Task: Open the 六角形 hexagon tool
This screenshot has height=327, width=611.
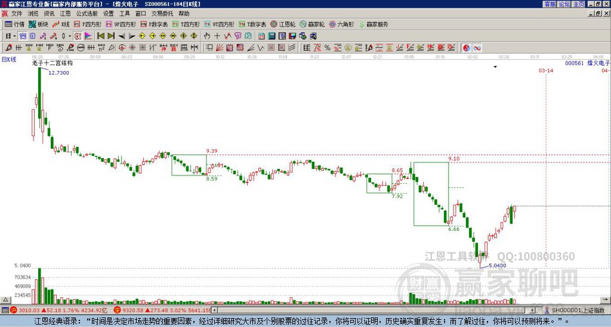Action: coord(342,24)
